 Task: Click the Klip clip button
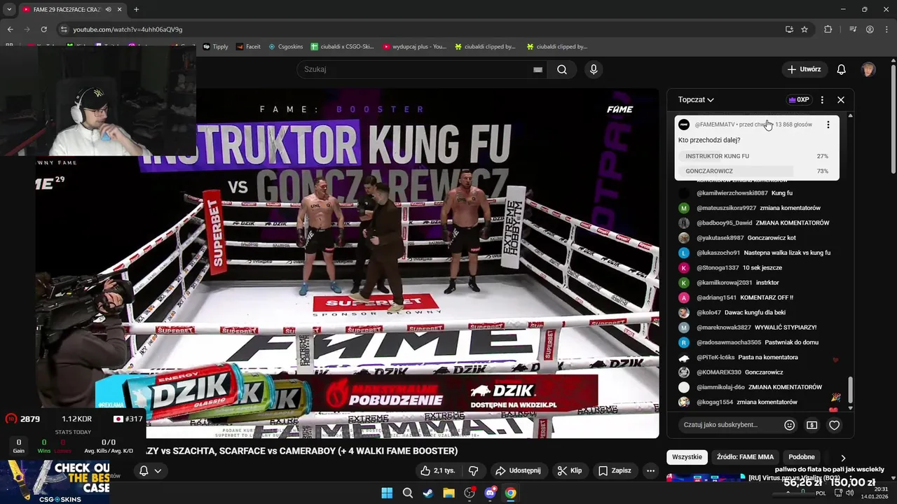[x=569, y=470]
